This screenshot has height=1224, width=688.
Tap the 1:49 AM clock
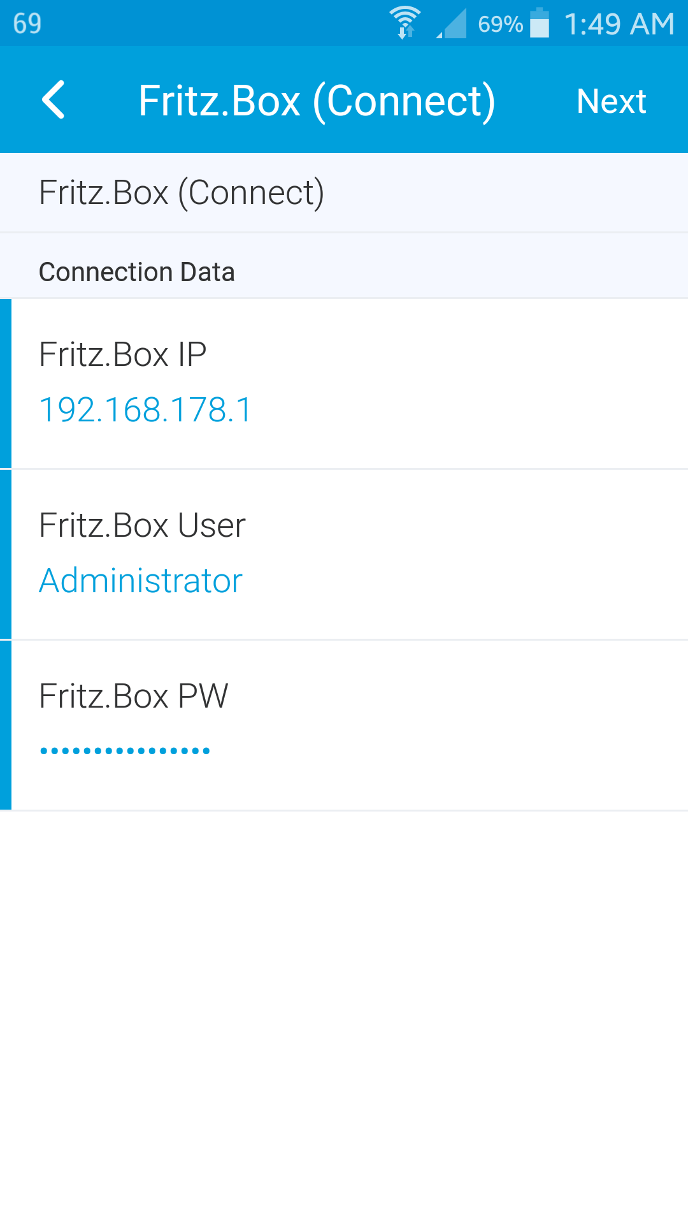pos(619,24)
